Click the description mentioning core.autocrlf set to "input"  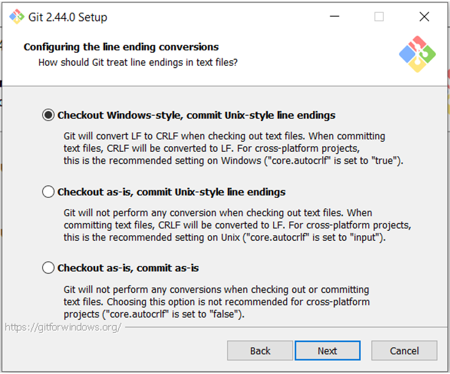tap(237, 225)
